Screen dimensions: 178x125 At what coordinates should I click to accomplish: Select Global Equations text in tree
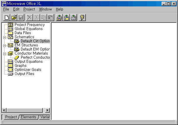click(29, 29)
